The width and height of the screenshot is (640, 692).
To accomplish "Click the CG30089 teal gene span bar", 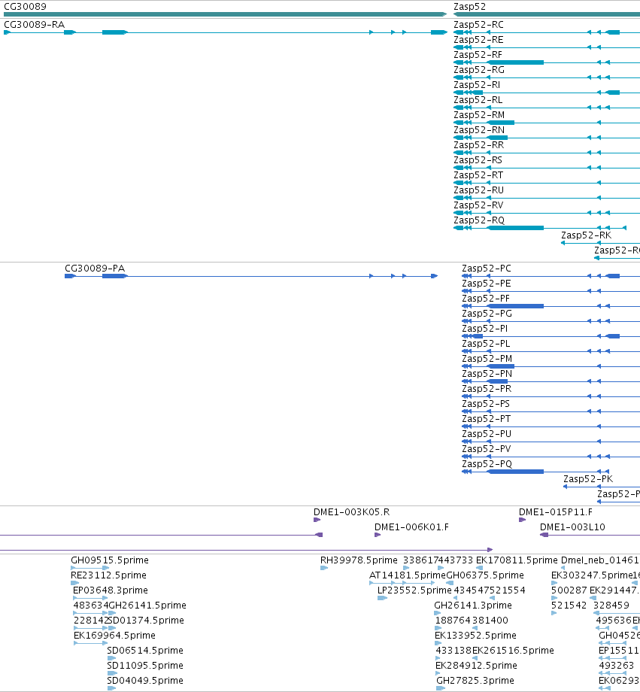I will pyautogui.click(x=225, y=14).
